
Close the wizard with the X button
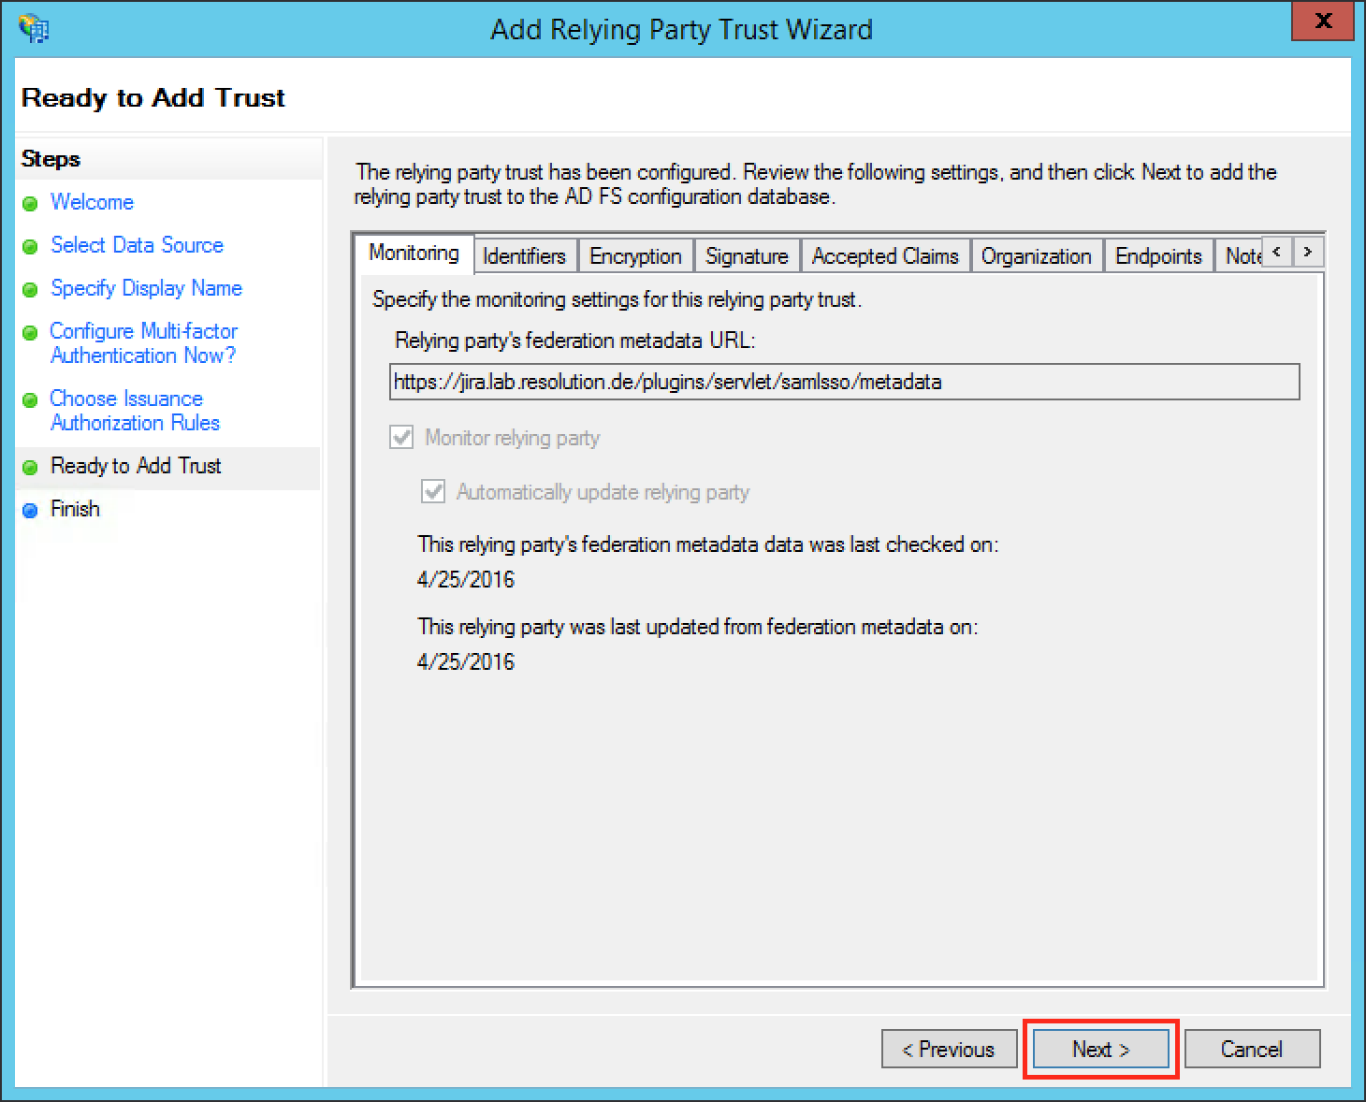(1322, 22)
